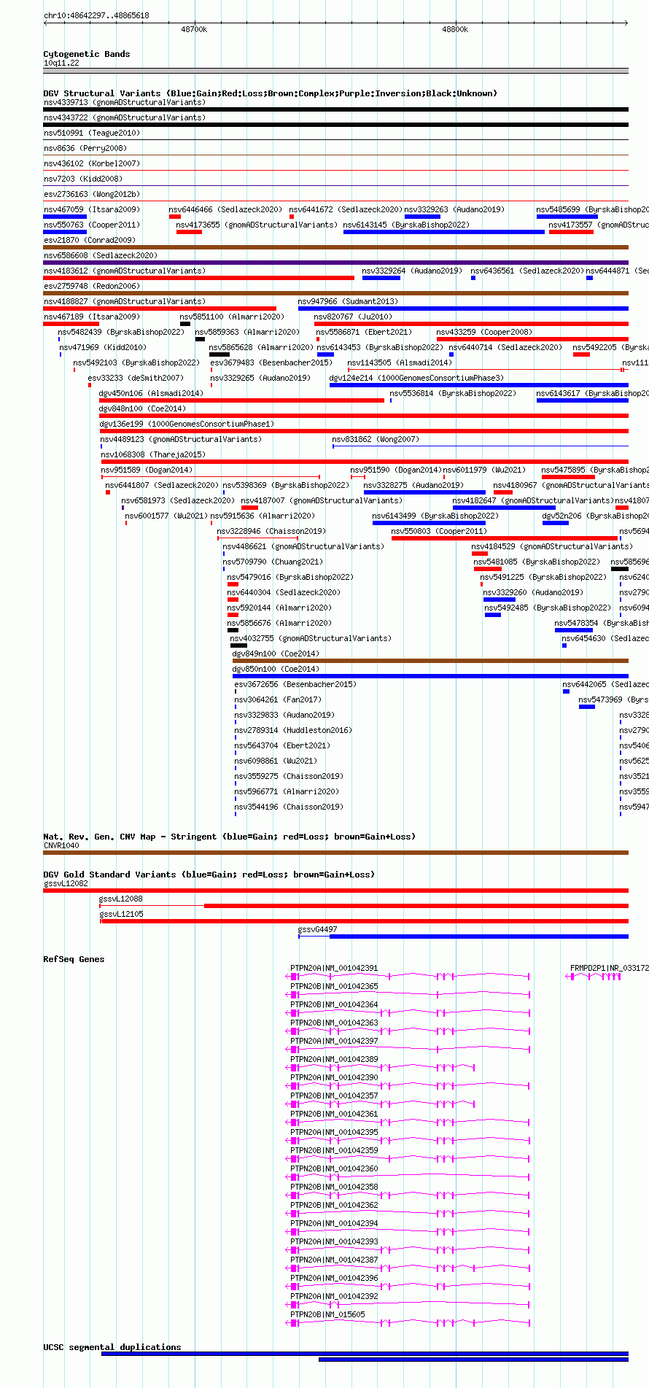The width and height of the screenshot is (649, 1388).
Task: Open the CNVR1040 CNV map bar
Action: (x=335, y=853)
